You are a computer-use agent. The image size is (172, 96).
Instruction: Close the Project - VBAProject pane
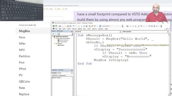pos(72,31)
